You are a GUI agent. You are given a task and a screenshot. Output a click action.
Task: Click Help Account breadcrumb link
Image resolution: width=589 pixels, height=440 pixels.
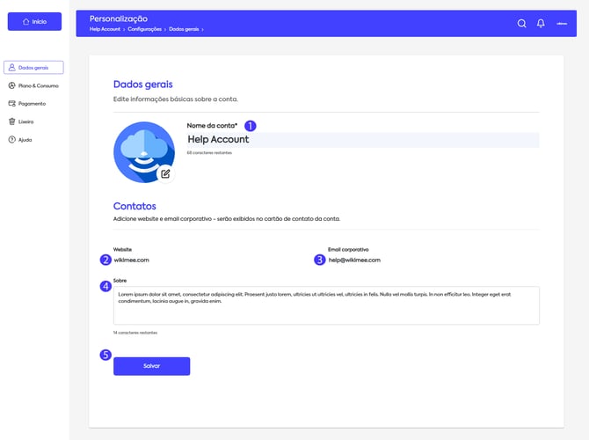[x=105, y=29]
